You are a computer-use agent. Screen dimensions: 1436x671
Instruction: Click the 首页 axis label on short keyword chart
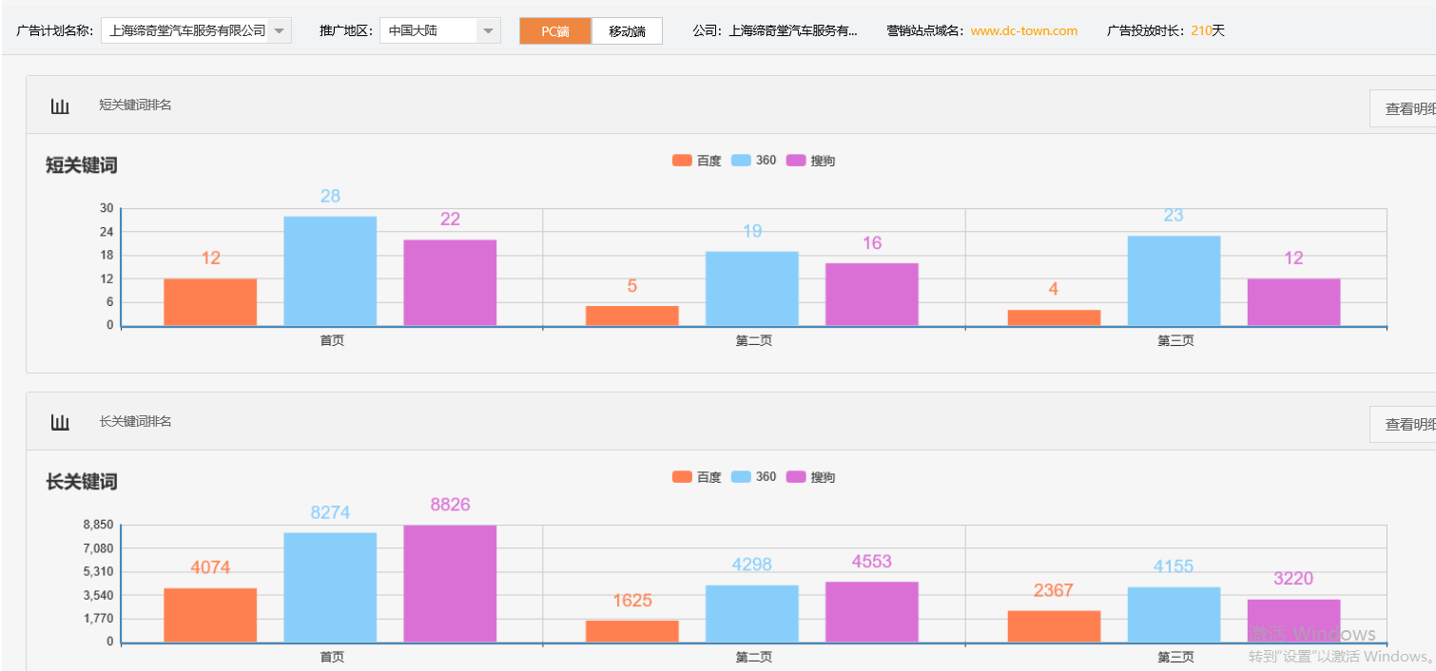pos(330,339)
